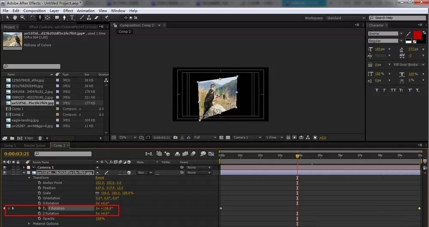
Task: Open the Graph Editor button
Action: pos(211,154)
